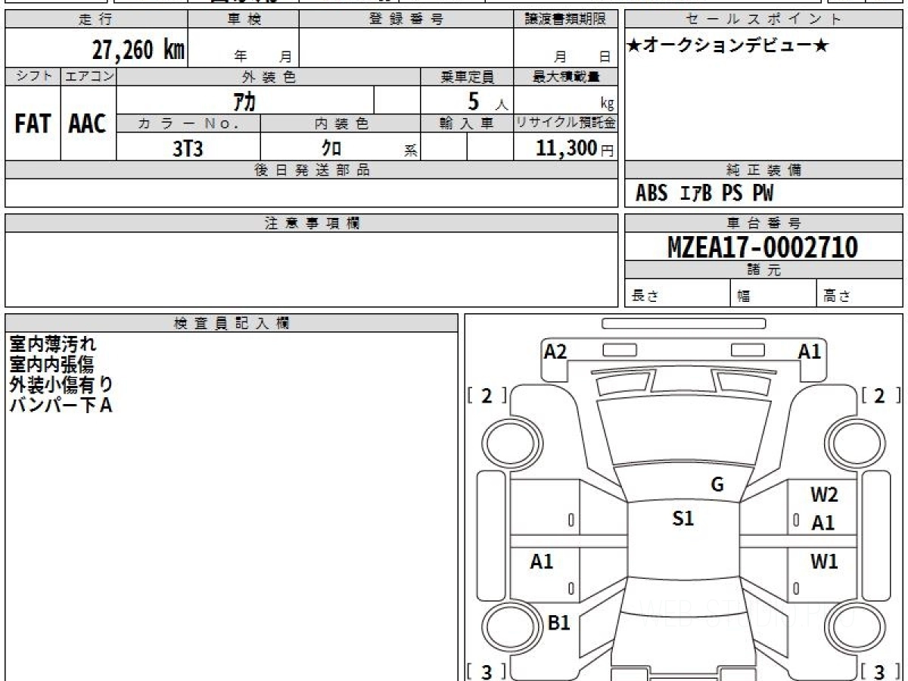Click the 後日発送部品 header
The width and height of the screenshot is (908, 681).
coord(312,170)
